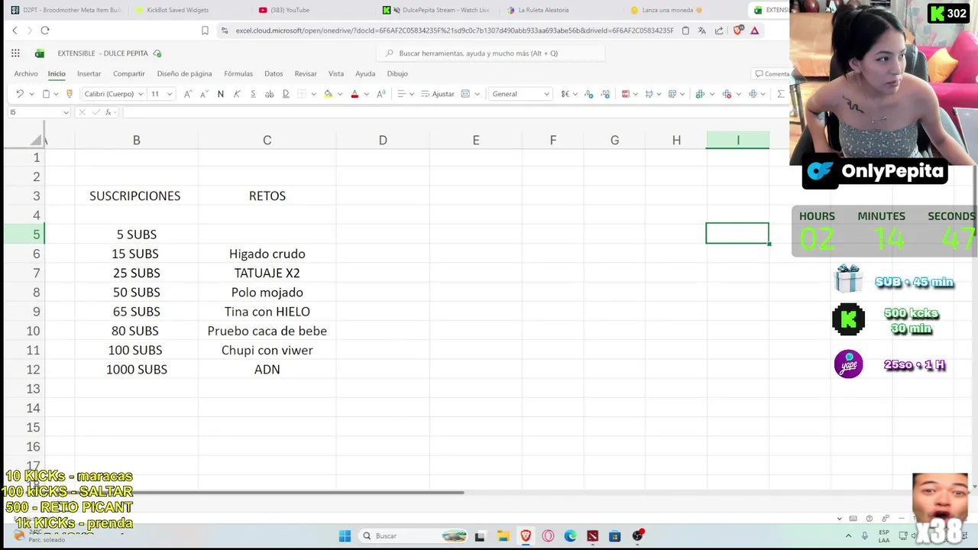Toggle bold (N) formatting
The height and width of the screenshot is (550, 978).
(221, 94)
